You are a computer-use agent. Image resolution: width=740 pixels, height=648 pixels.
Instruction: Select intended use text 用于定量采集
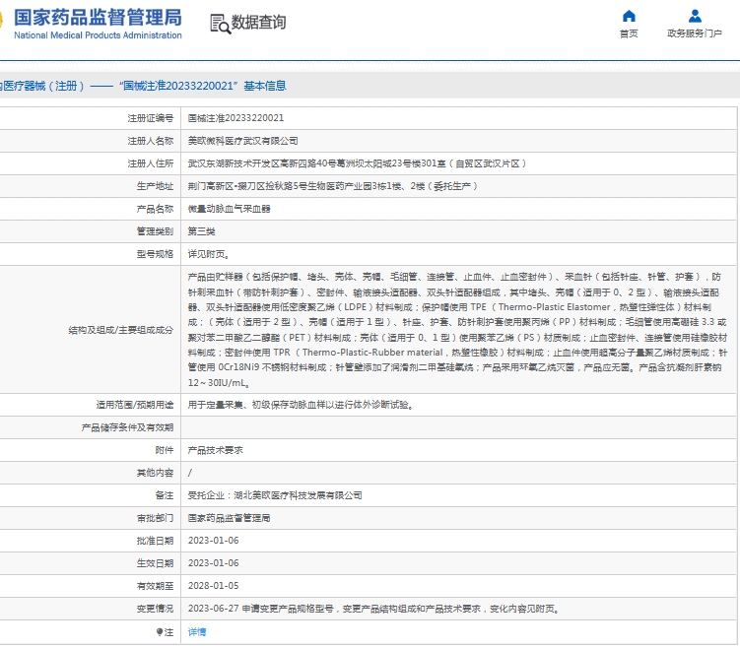(302, 405)
